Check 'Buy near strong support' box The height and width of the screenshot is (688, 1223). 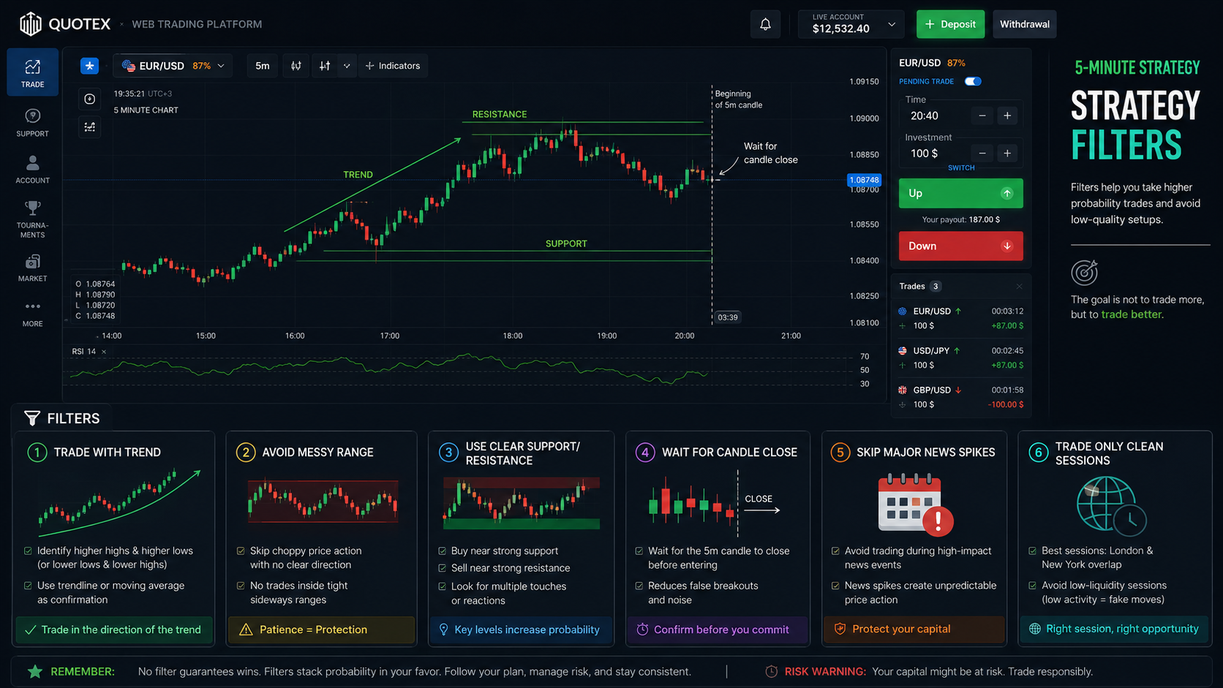click(442, 551)
